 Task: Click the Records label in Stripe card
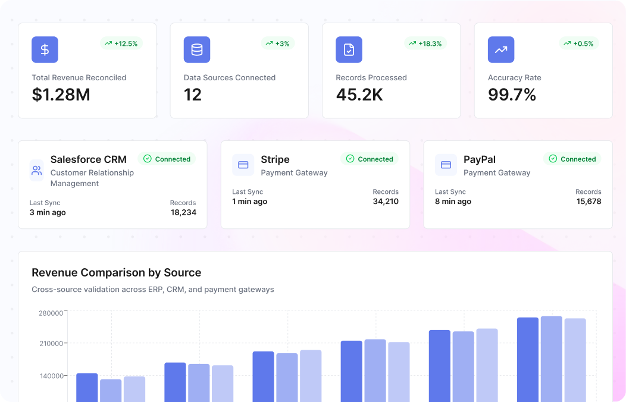(386, 192)
